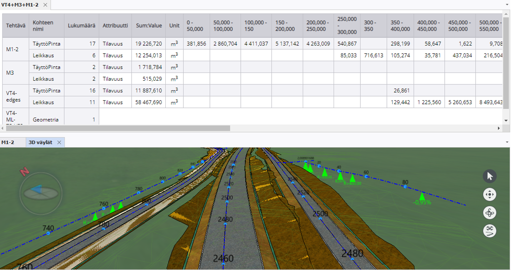Sort by the Tehtävä column header

coord(16,25)
